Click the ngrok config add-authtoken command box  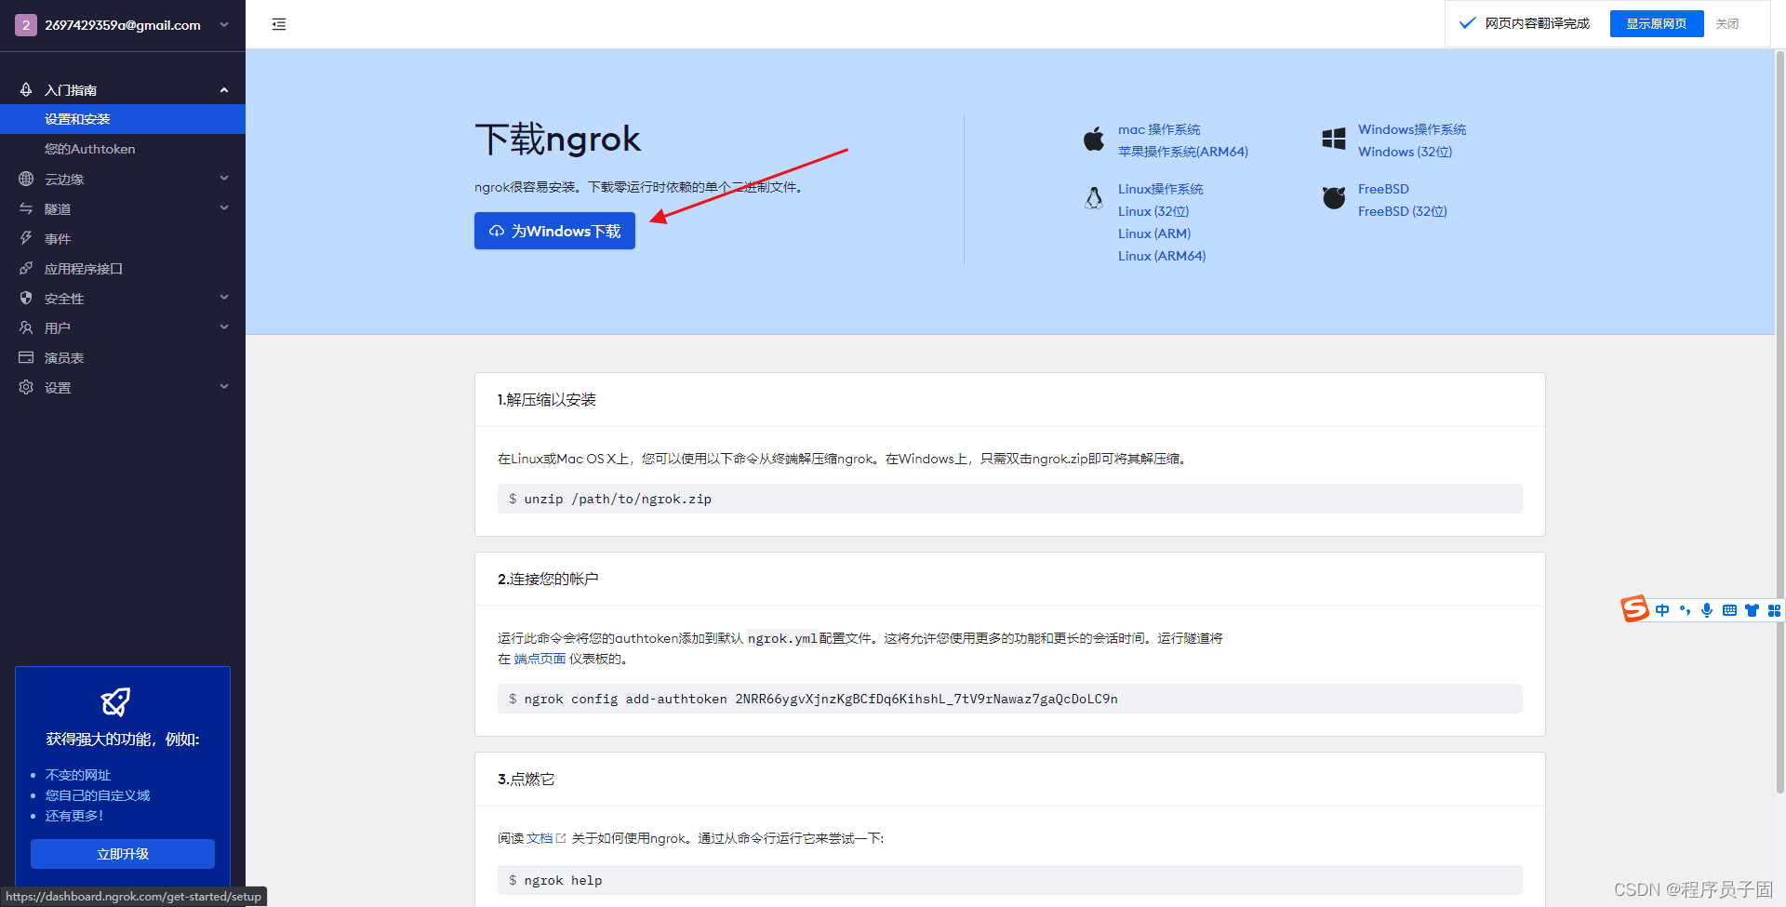[1009, 699]
